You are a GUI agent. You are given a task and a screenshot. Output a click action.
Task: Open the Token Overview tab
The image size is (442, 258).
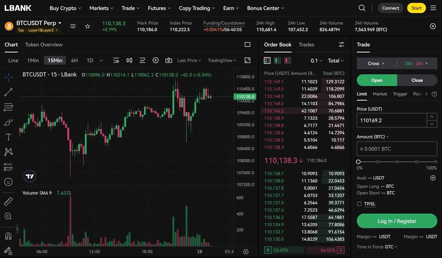coord(44,45)
